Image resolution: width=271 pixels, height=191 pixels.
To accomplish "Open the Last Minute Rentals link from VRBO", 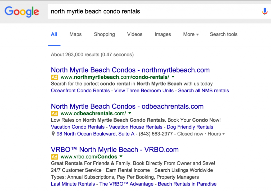I will pos(73,184).
